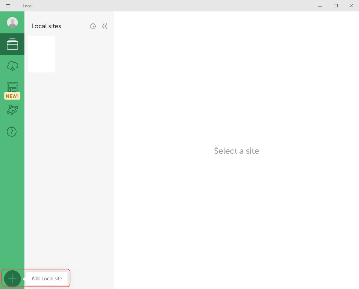
Task: Open the Connect cloud icon
Action: coord(12,66)
